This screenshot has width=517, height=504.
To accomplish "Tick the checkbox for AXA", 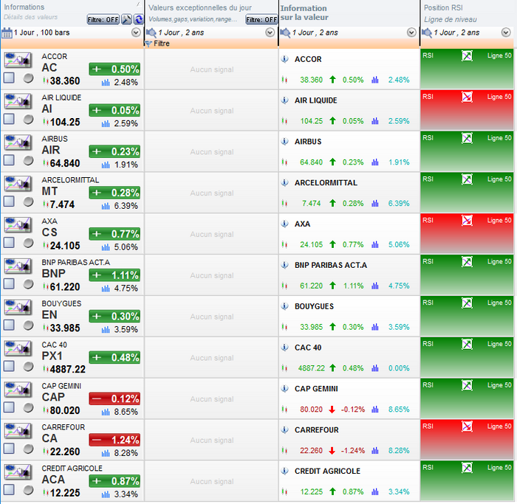I will (x=9, y=243).
